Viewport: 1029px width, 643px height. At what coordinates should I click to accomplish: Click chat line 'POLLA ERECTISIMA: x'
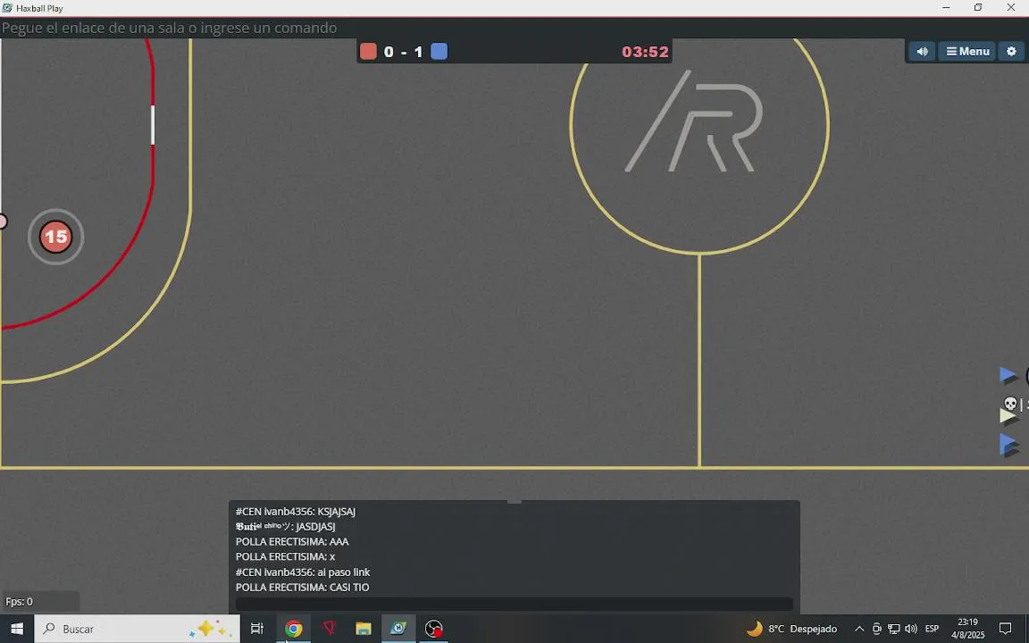(286, 556)
